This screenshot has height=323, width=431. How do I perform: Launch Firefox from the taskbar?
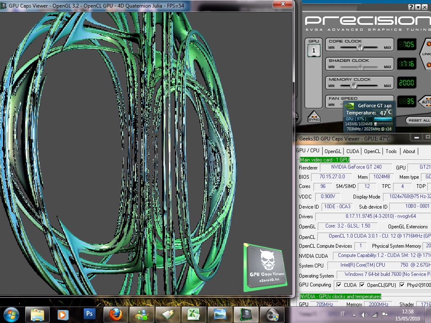(115, 314)
